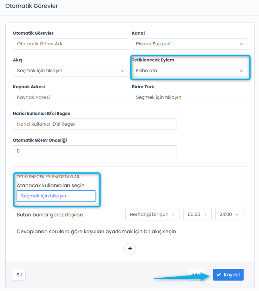Open the Herhangi bir gün day dropdown
The image size is (259, 291).
(x=152, y=214)
